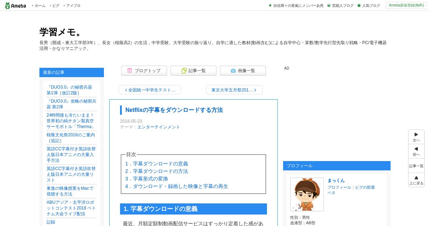Click article title Netflixの字幕をダウンロードする方法
This screenshot has height=226, width=430.
coord(174,110)
